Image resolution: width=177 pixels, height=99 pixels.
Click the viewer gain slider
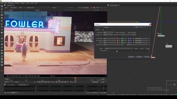(x=24, y=10)
